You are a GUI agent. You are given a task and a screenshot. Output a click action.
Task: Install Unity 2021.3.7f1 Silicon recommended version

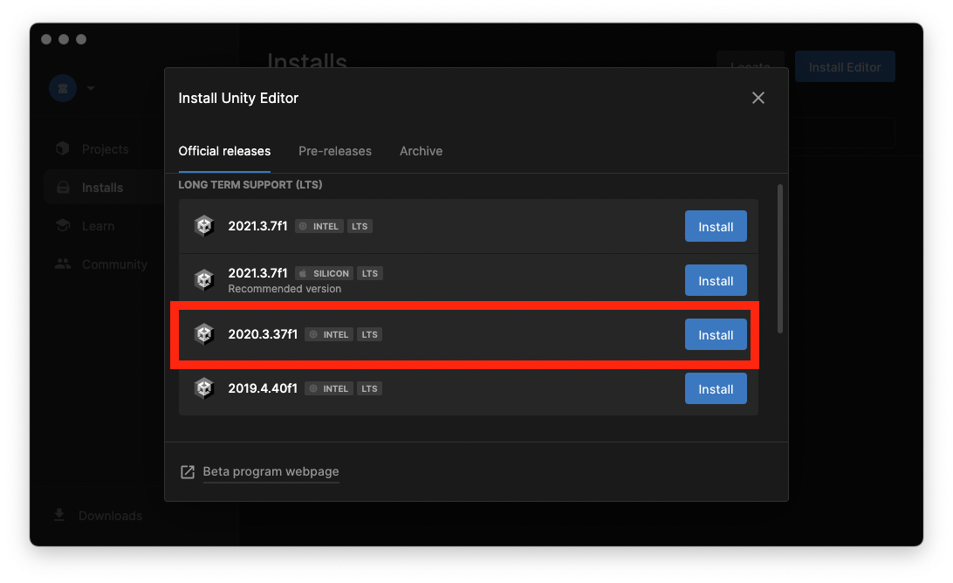(x=716, y=280)
